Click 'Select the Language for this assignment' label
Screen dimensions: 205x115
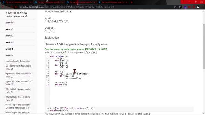(64, 52)
